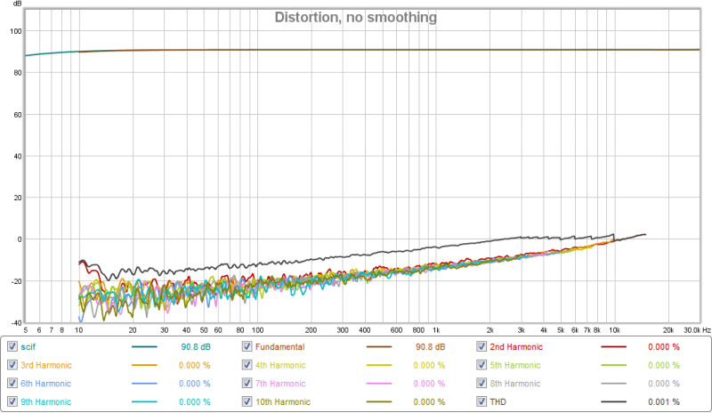The image size is (712, 413).
Task: Select the 4th Harmonic legend label
Action: point(280,365)
